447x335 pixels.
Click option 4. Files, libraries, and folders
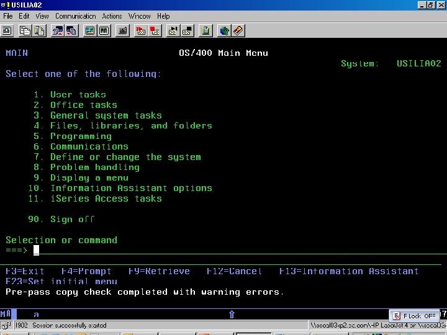(123, 125)
